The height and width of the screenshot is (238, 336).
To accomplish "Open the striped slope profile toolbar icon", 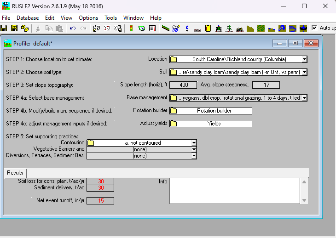I will (x=165, y=28).
